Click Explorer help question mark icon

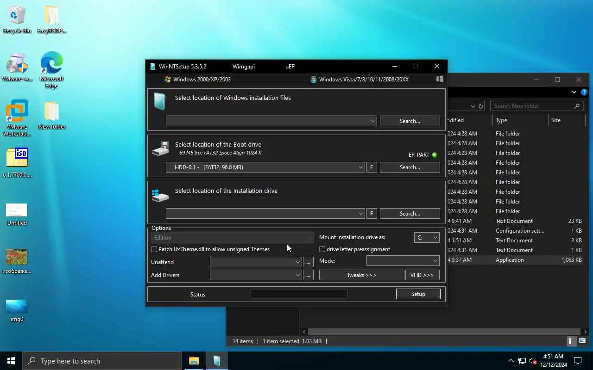click(x=584, y=92)
